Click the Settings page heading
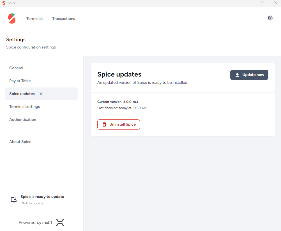Screen dimensions: 281x231 coord(16,40)
